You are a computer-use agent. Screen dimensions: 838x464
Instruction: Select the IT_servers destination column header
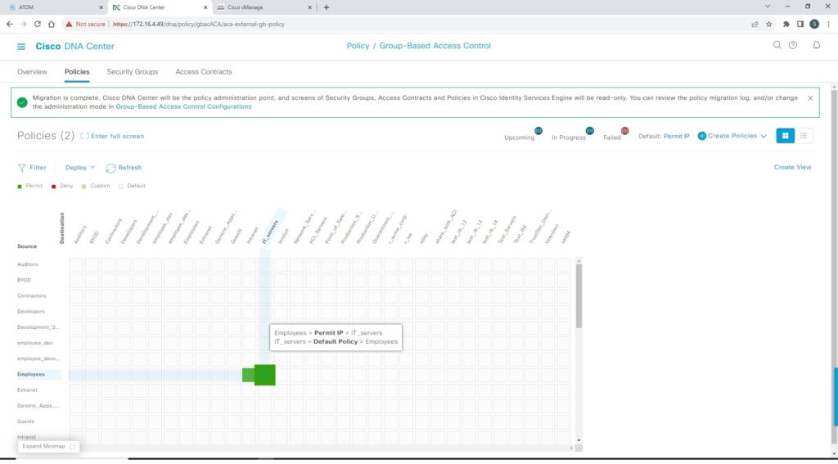[x=271, y=232]
